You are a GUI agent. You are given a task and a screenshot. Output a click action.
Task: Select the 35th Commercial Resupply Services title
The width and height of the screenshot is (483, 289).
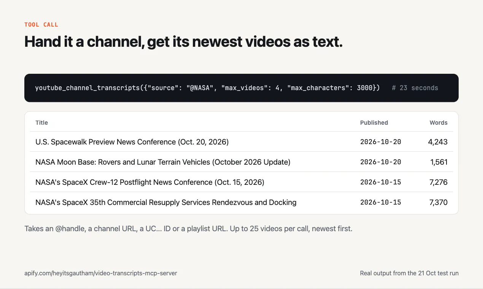tap(166, 202)
